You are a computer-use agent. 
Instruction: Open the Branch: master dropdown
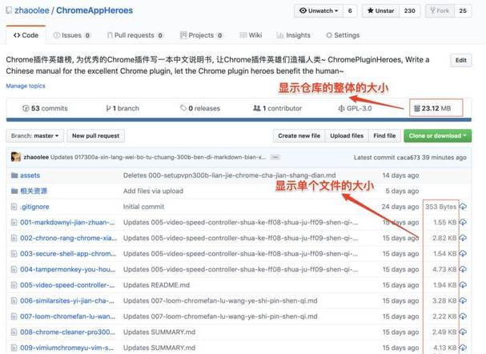pos(34,136)
